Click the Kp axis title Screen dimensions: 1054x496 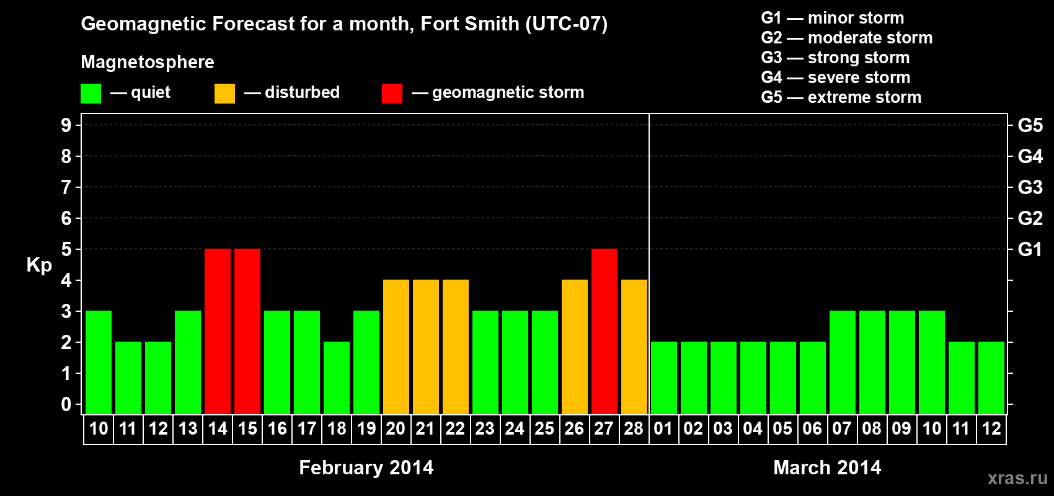39,265
